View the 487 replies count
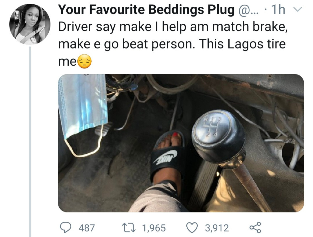 (87, 228)
